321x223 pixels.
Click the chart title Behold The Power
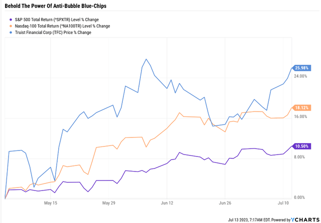point(56,6)
